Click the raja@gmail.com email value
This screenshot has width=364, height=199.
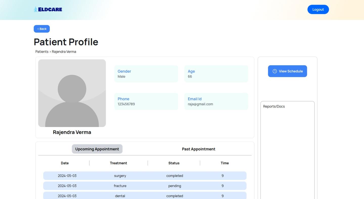pyautogui.click(x=200, y=104)
